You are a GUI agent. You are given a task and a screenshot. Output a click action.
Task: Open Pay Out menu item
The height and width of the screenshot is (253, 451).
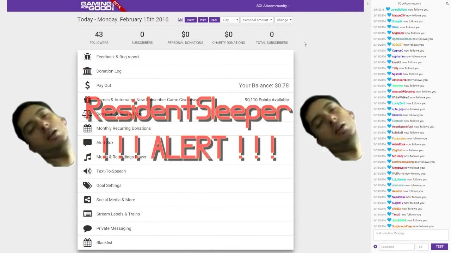(x=185, y=85)
